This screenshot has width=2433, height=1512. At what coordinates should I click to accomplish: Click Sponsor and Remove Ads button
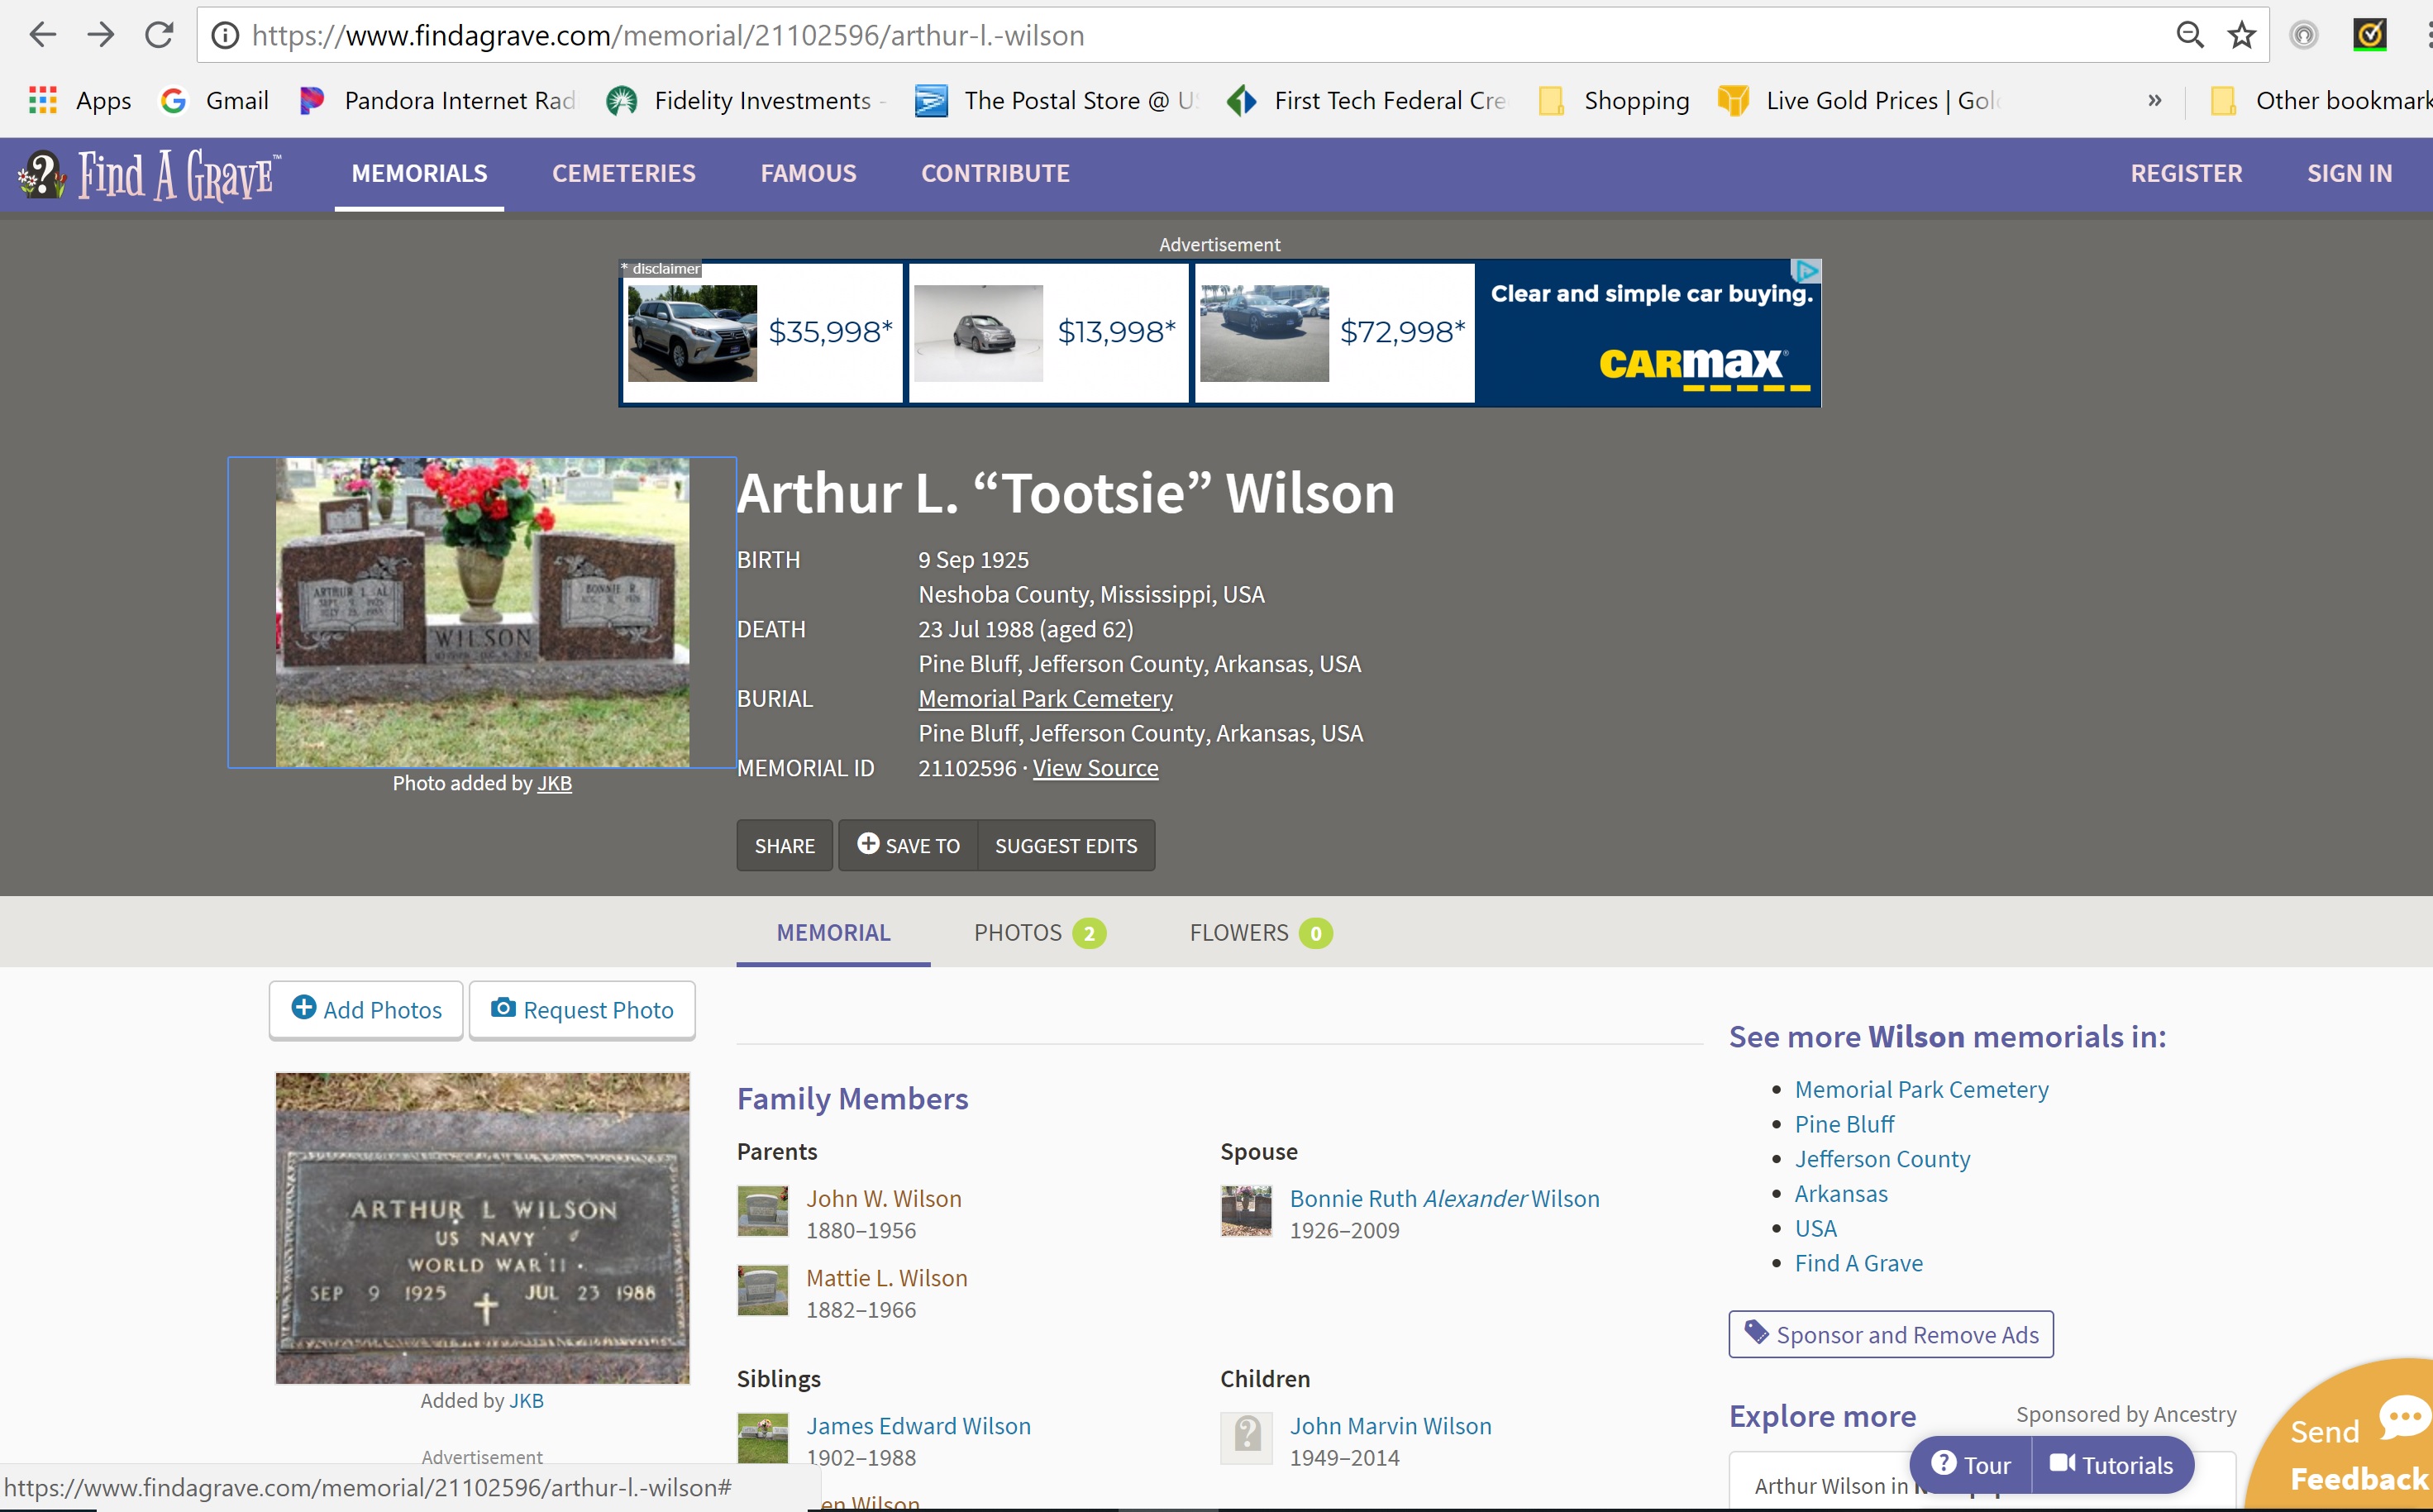point(1891,1335)
